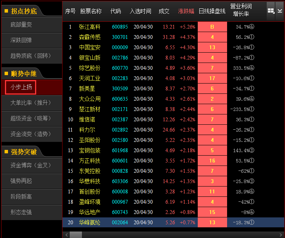Click profit growth -233.5% for 楚江新材
The width and height of the screenshot is (285, 238).
point(242,109)
